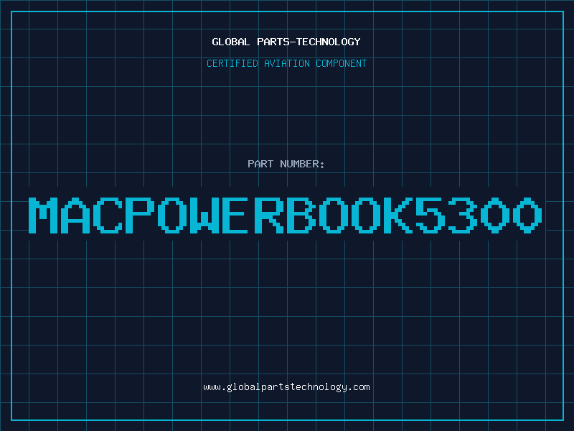574x431 pixels.
Task: Open the www.globalpartstechnology.com link
Action: click(x=286, y=387)
